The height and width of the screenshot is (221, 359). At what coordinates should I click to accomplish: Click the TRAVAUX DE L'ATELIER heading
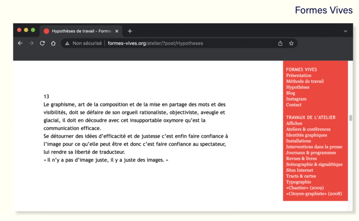tap(311, 117)
